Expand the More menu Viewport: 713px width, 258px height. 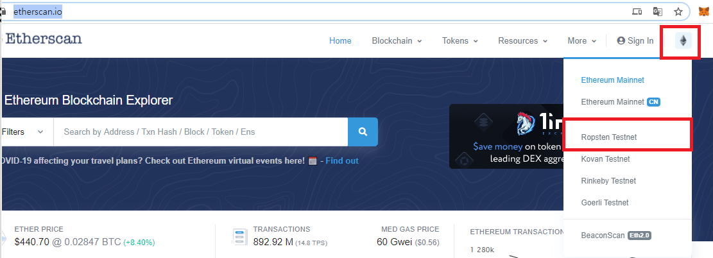(x=581, y=41)
